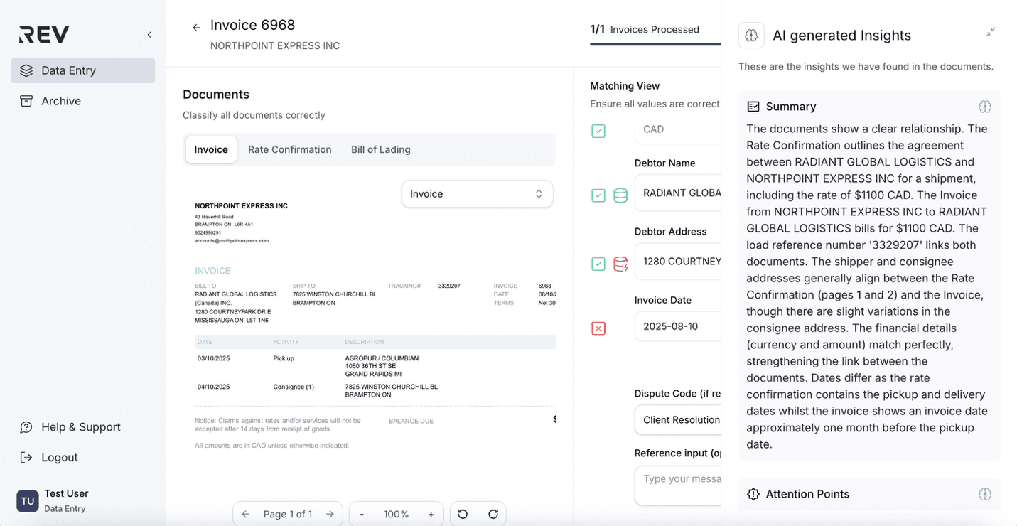
Task: Click the rotate counterclockwise icon in the viewer
Action: tap(463, 513)
